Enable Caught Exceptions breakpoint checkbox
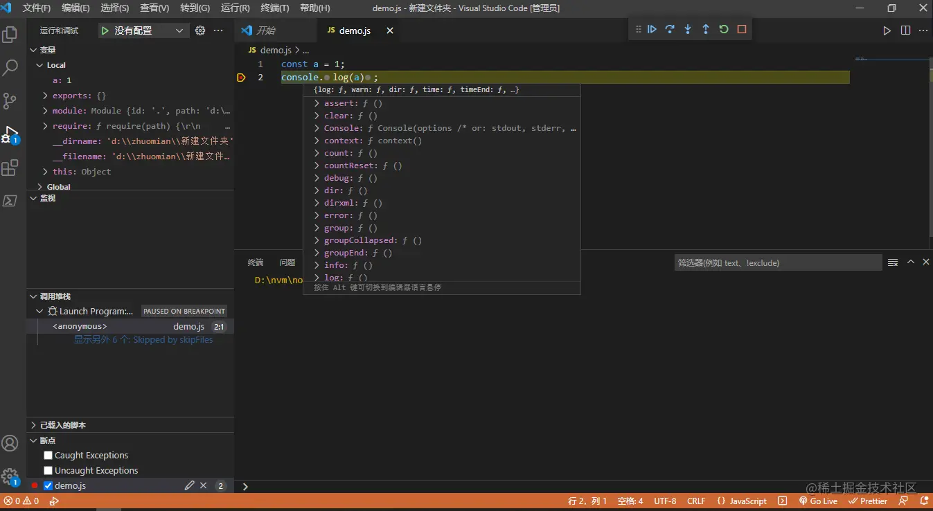Screen dimensions: 933x511 [48, 455]
